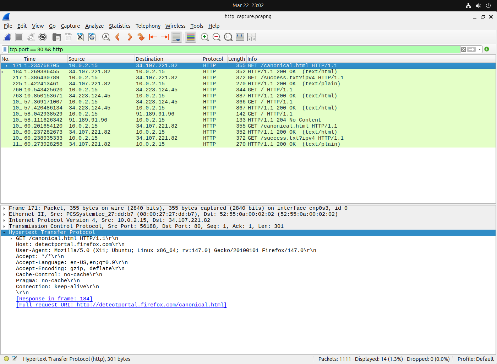This screenshot has height=364, width=497.
Task: Open recent display filter dropdown
Action: [x=480, y=49]
